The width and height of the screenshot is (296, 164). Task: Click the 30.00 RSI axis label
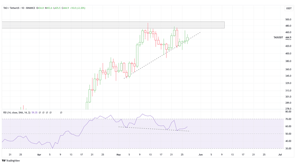(288, 148)
